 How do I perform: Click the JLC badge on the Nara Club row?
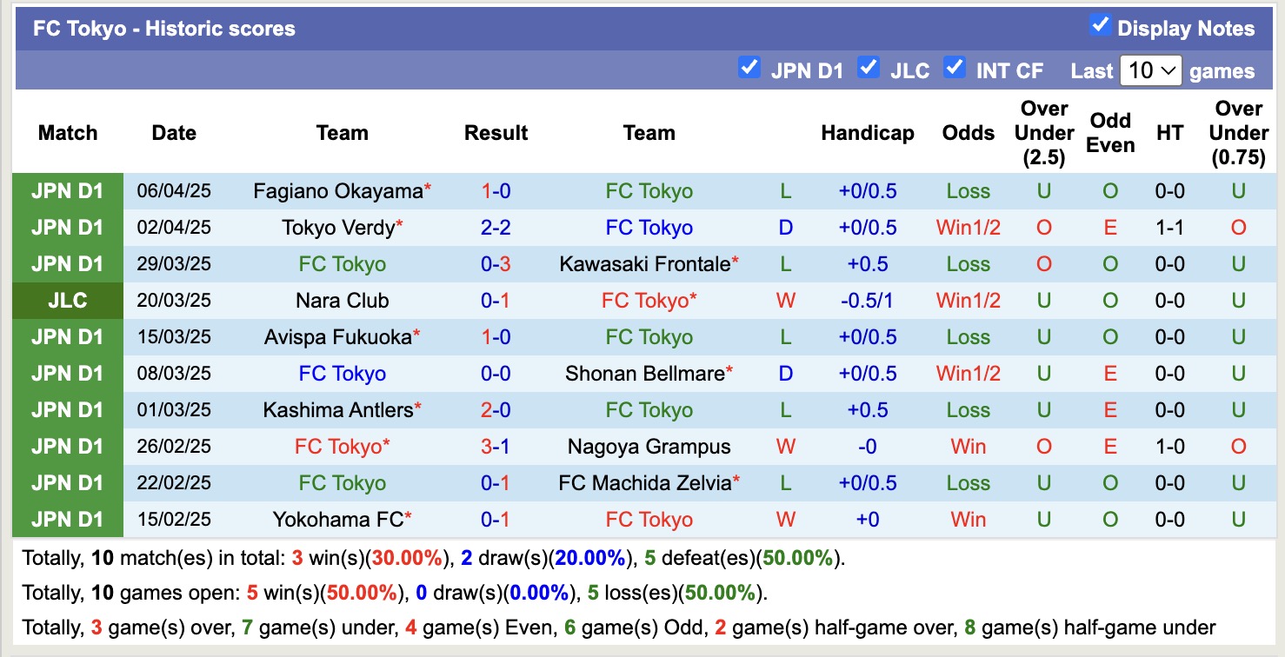point(67,300)
